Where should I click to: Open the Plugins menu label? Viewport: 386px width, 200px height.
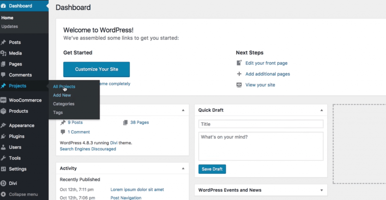click(x=17, y=136)
